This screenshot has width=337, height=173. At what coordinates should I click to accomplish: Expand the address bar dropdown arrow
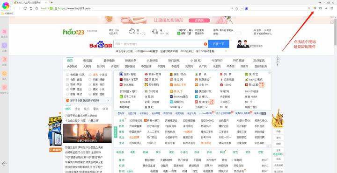pyautogui.click(x=242, y=8)
